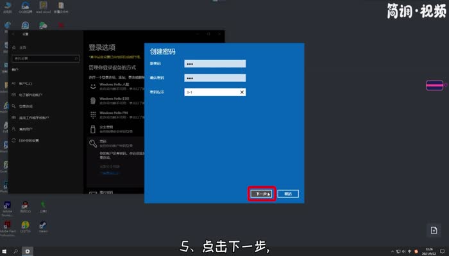Clear the password hint with X
This screenshot has height=256, width=449.
click(x=242, y=92)
